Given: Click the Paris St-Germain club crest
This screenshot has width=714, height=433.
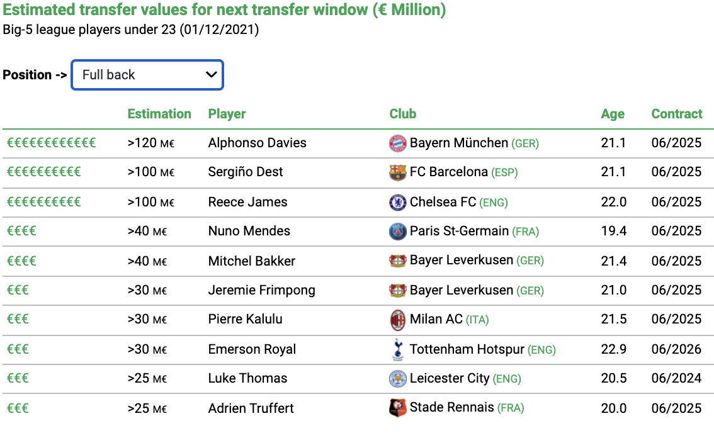Looking at the screenshot, I should click(x=397, y=232).
